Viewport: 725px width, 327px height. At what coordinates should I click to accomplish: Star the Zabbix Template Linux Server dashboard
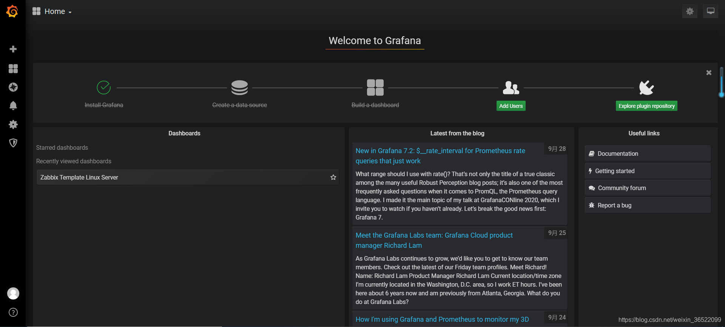click(x=333, y=177)
